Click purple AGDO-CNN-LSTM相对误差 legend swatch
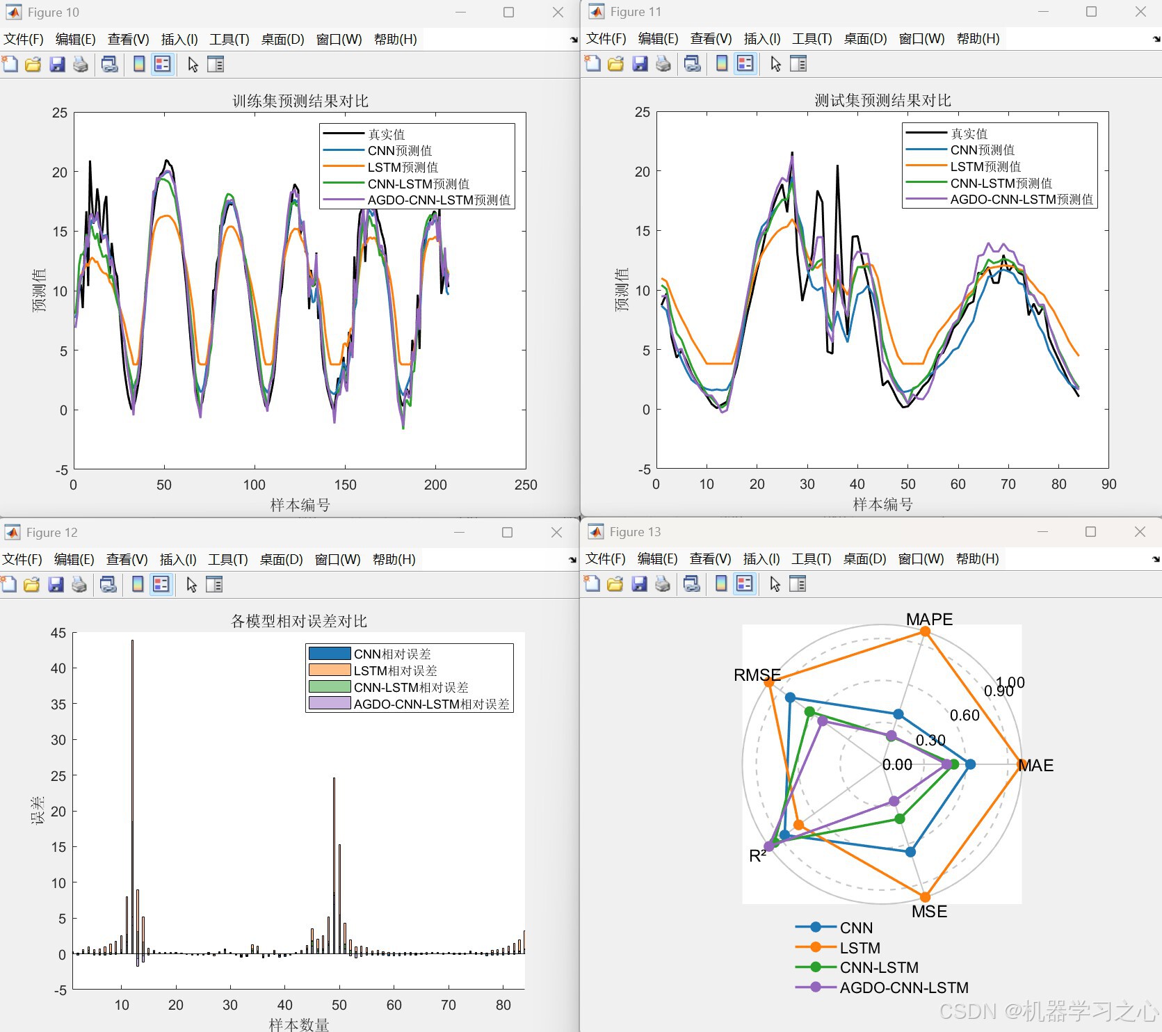The height and width of the screenshot is (1032, 1162). (x=330, y=704)
